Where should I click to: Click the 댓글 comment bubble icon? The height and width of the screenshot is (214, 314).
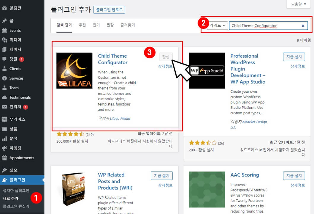pyautogui.click(x=4, y=59)
